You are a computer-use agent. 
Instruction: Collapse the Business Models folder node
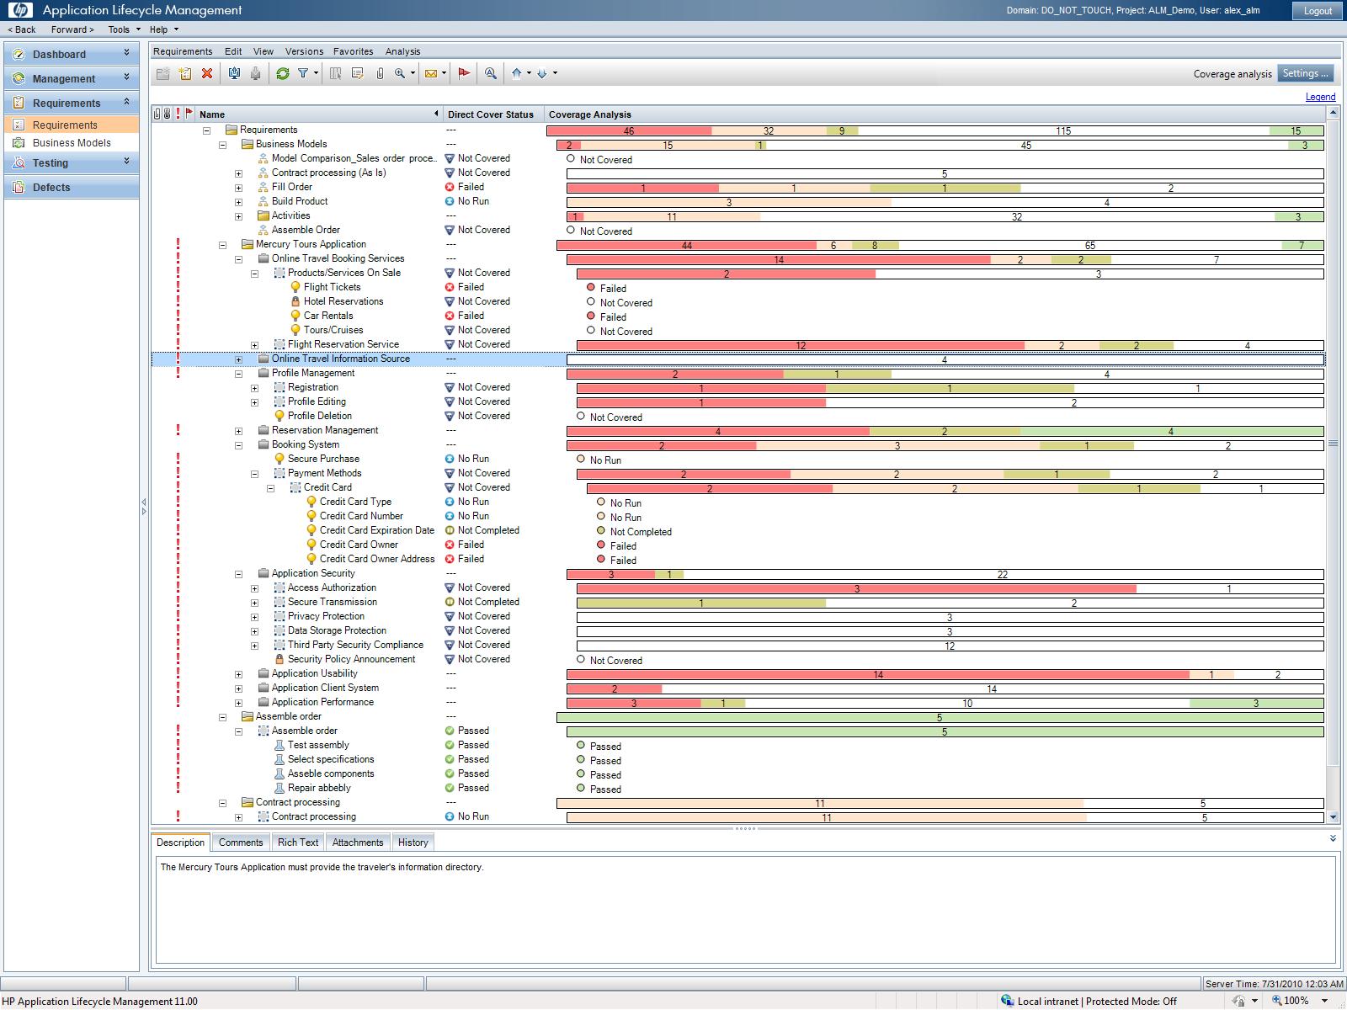click(222, 145)
